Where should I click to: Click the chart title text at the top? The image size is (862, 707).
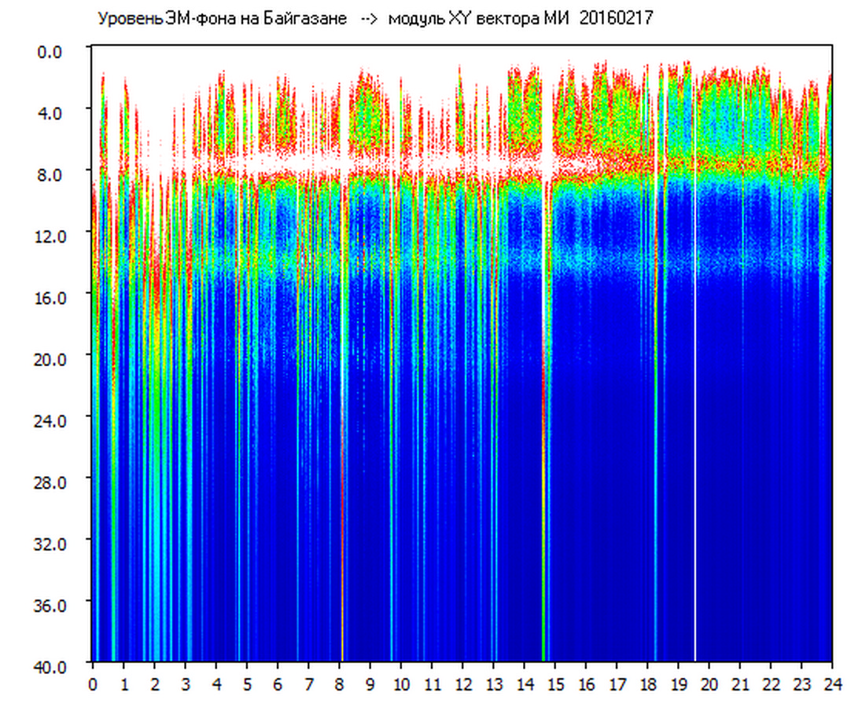(x=374, y=19)
